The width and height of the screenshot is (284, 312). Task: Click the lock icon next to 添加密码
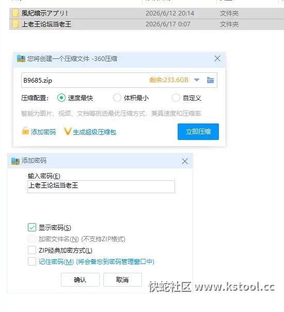[25, 131]
